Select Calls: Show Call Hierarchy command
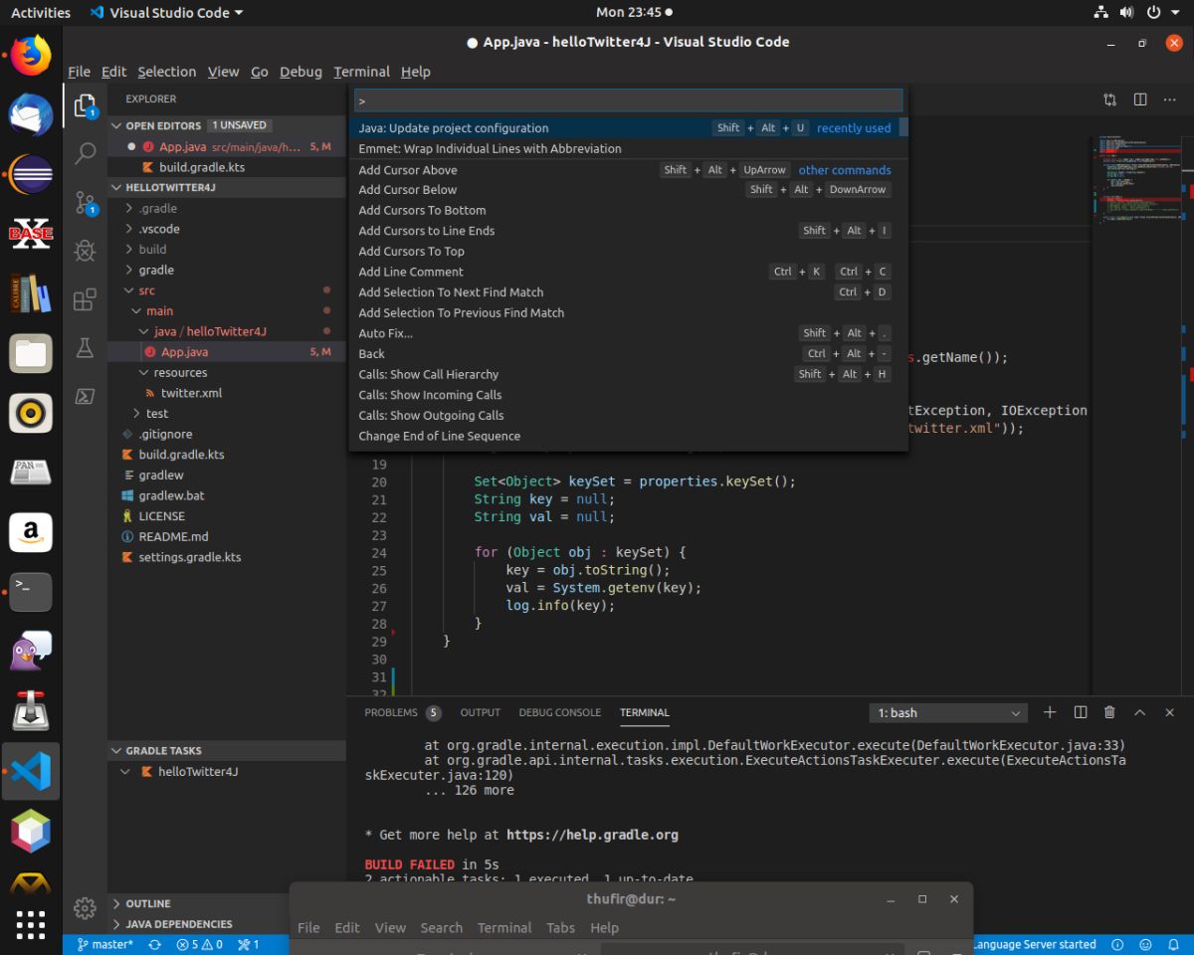This screenshot has height=955, width=1194. tap(628, 374)
